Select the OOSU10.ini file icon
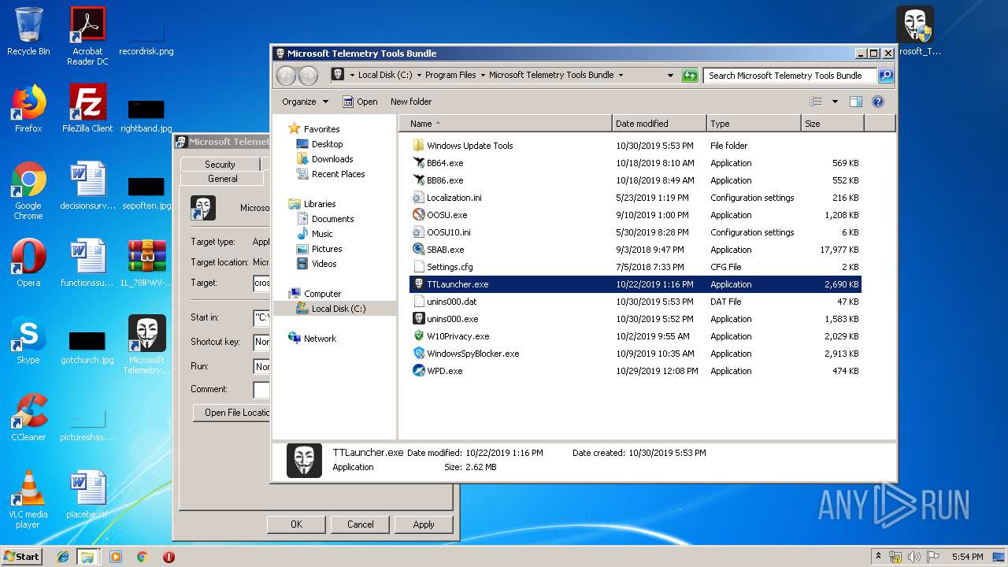1008x567 pixels. (x=419, y=232)
